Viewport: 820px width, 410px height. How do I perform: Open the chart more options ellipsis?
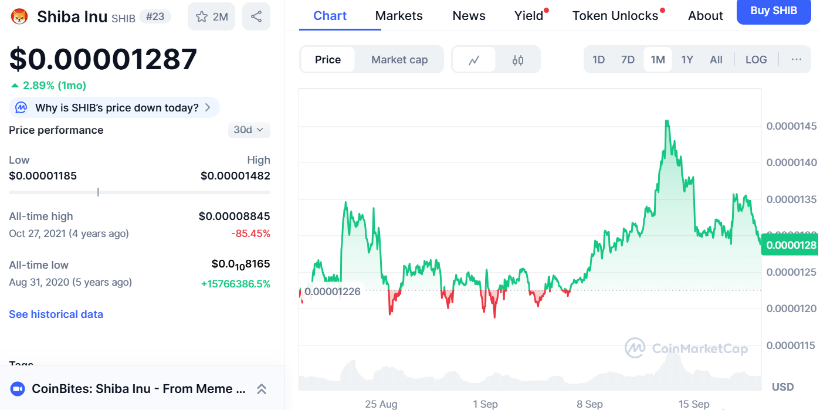click(796, 59)
